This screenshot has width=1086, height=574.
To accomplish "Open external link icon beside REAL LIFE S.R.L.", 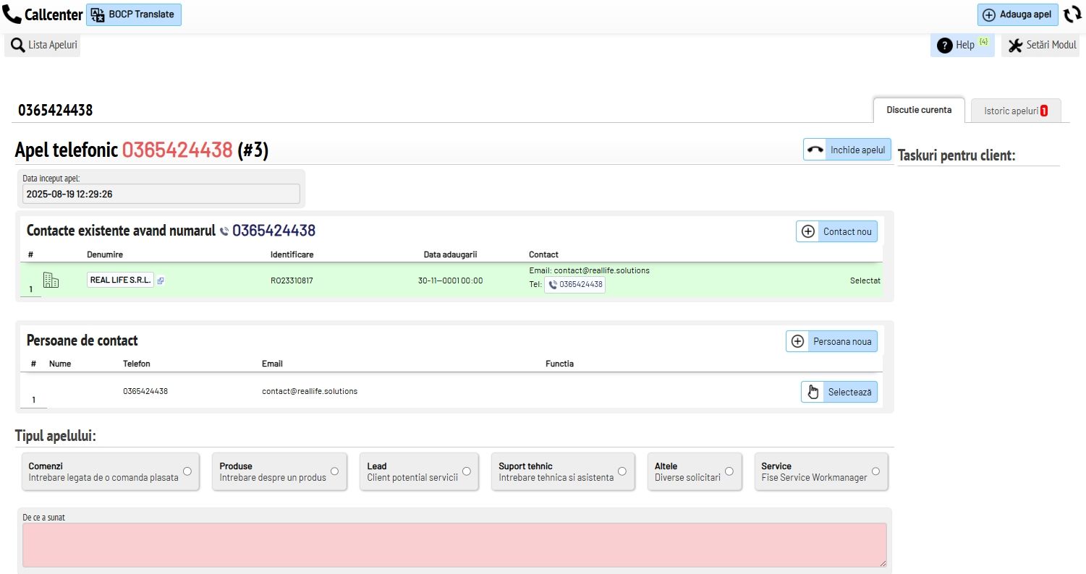I will tap(161, 280).
